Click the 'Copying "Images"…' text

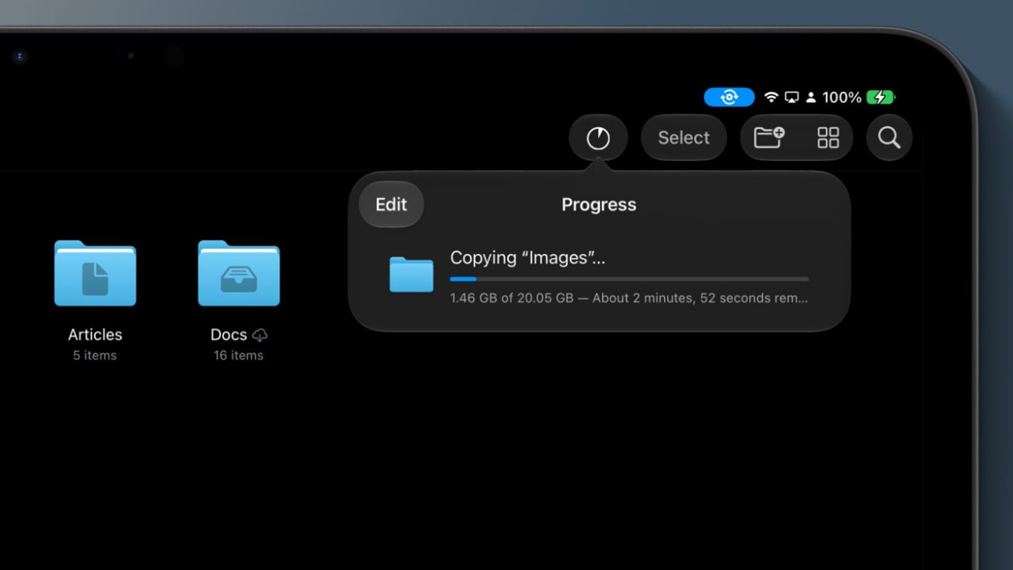[528, 257]
